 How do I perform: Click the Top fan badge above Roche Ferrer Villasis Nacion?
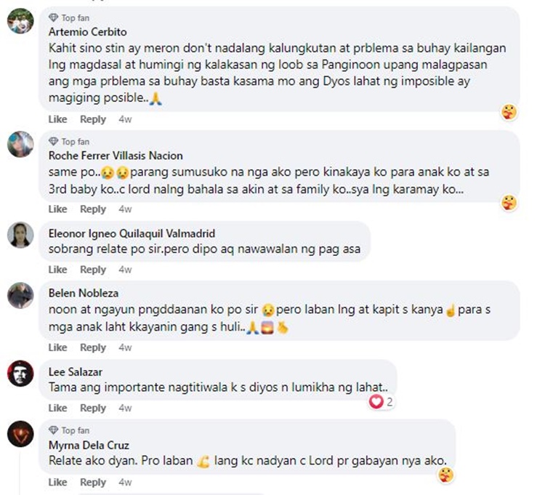[69, 142]
